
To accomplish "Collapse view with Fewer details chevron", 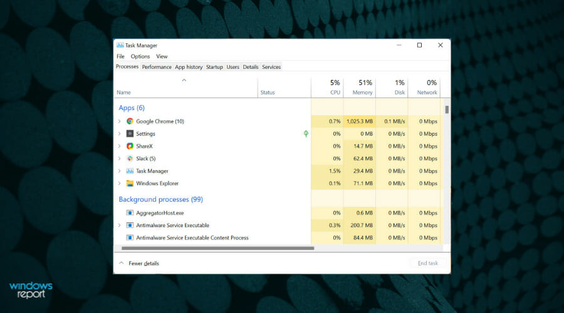I will (122, 263).
